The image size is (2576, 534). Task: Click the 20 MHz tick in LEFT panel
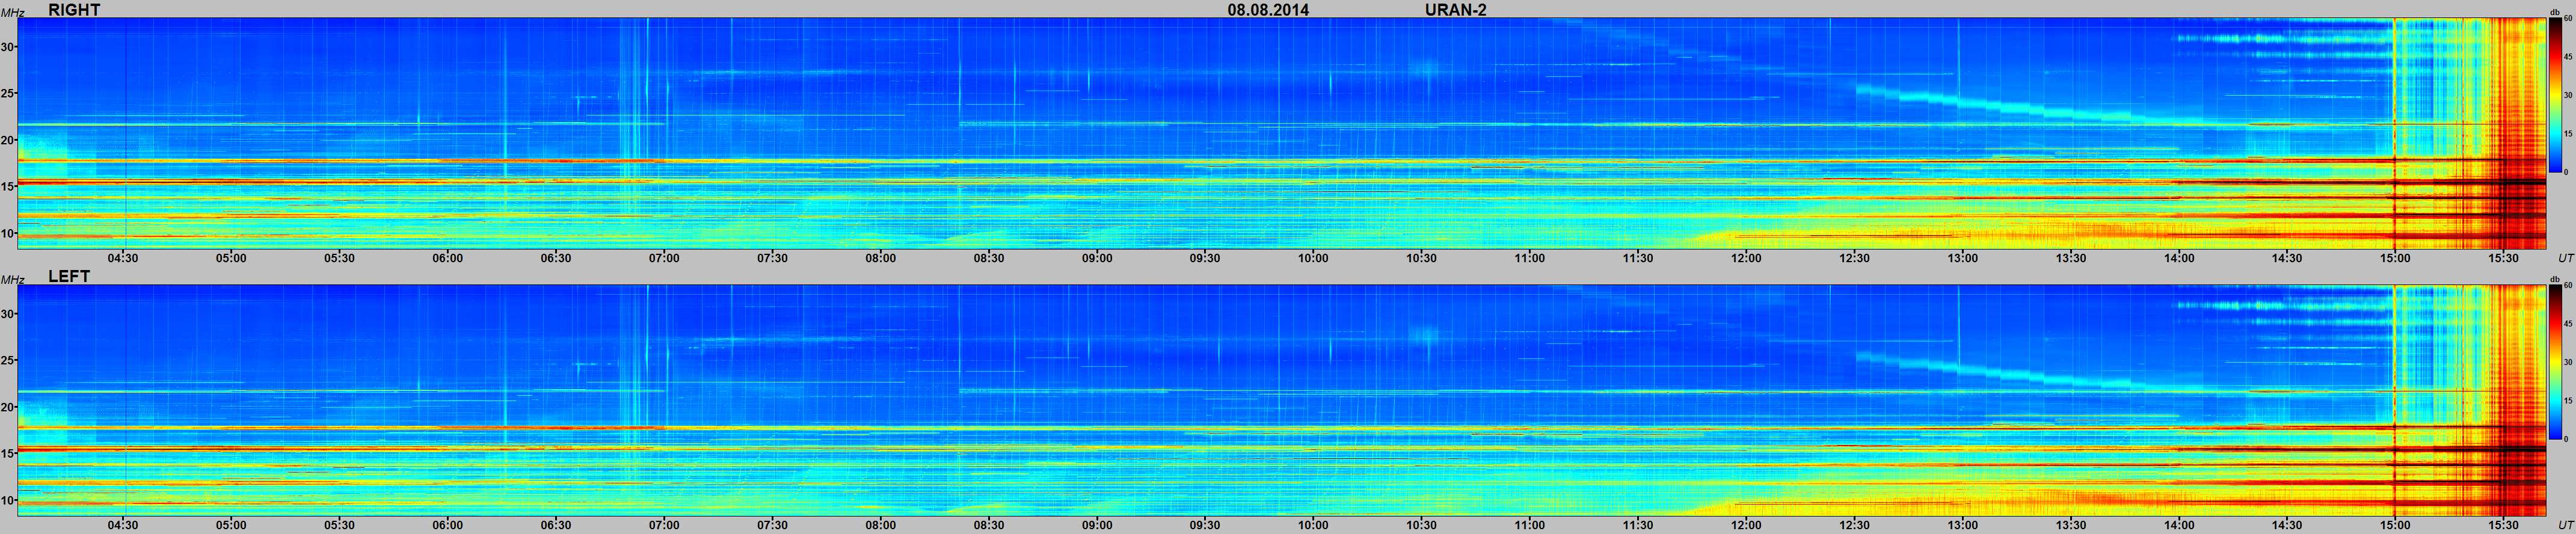coord(8,407)
